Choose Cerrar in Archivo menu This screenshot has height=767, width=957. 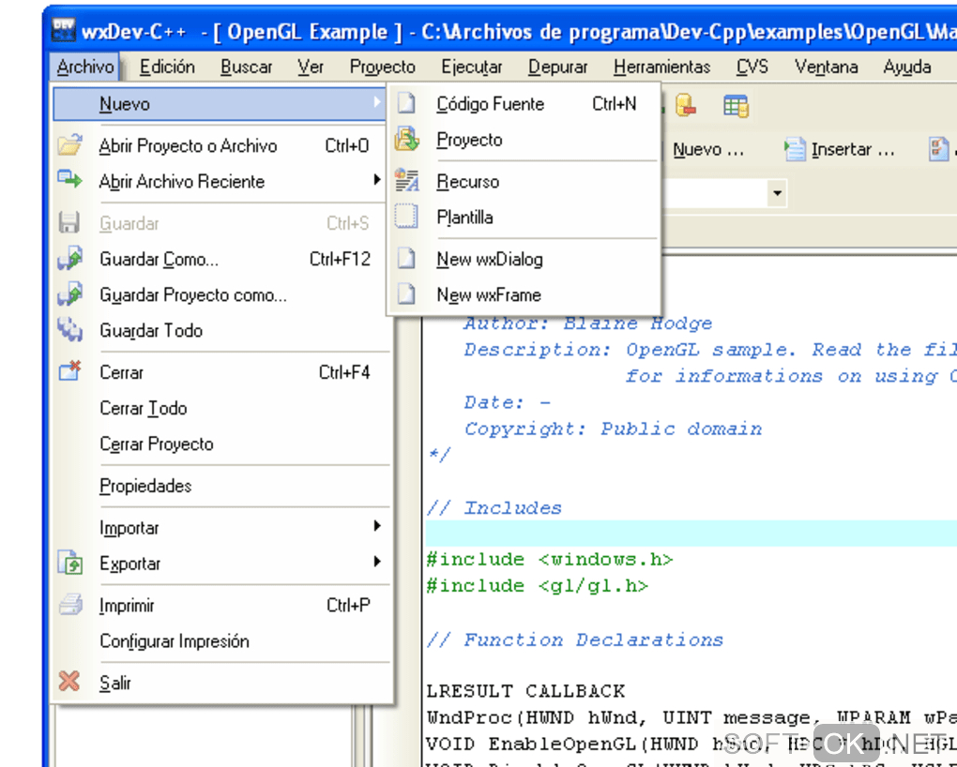pyautogui.click(x=220, y=372)
